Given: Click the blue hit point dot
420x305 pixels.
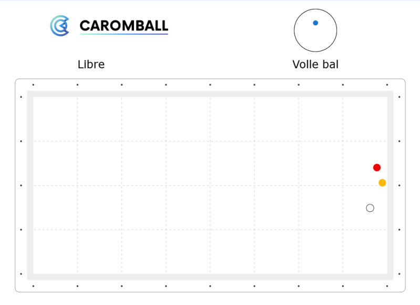Looking at the screenshot, I should (315, 23).
